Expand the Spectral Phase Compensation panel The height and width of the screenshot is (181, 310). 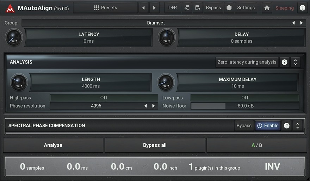297,126
